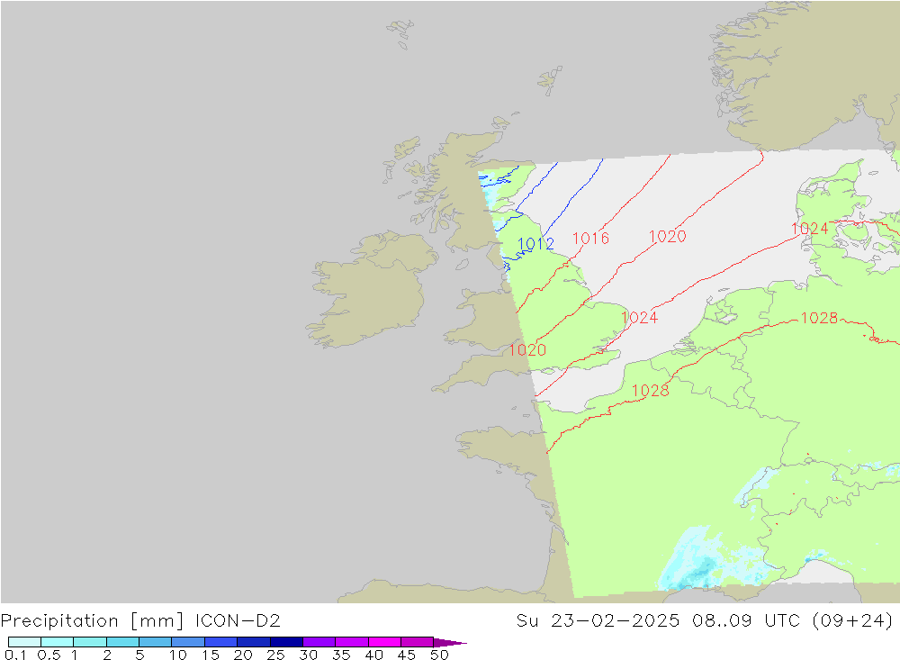Click the 'ICON-D2' model name
Image resolution: width=900 pixels, height=660 pixels.
tap(238, 620)
